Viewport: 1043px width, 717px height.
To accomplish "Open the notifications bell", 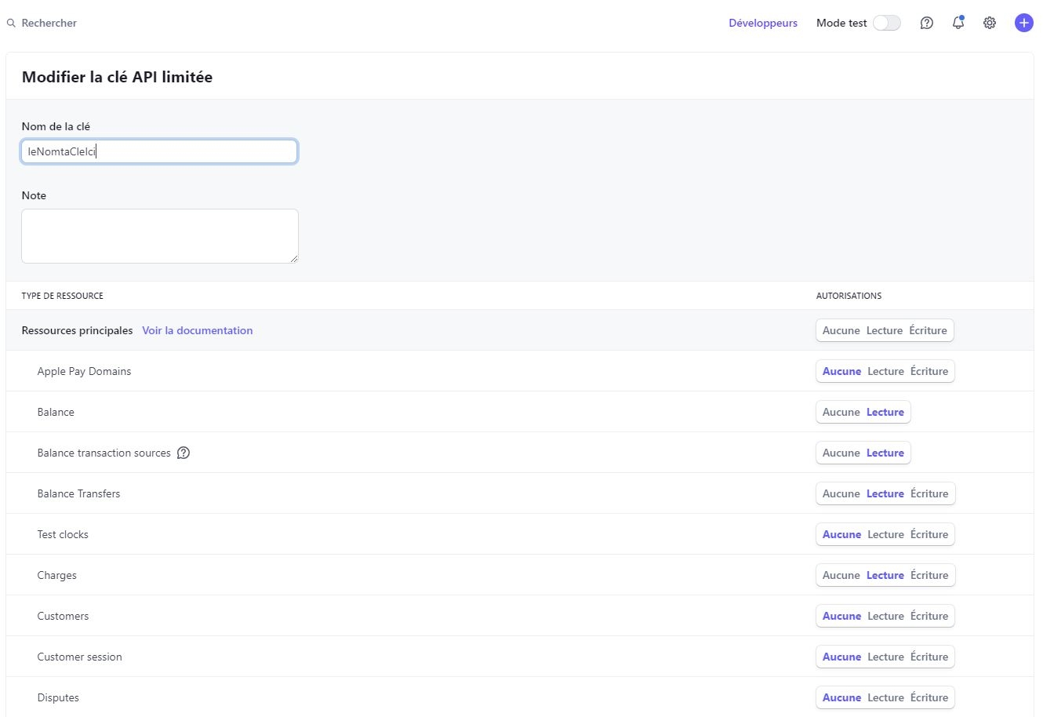I will click(958, 23).
